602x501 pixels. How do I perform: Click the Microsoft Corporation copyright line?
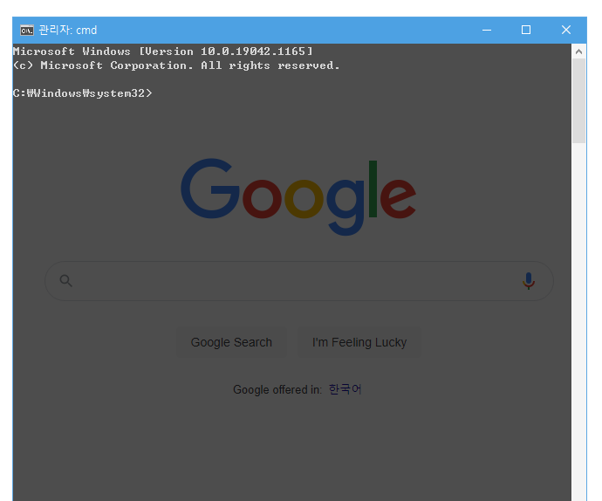176,65
